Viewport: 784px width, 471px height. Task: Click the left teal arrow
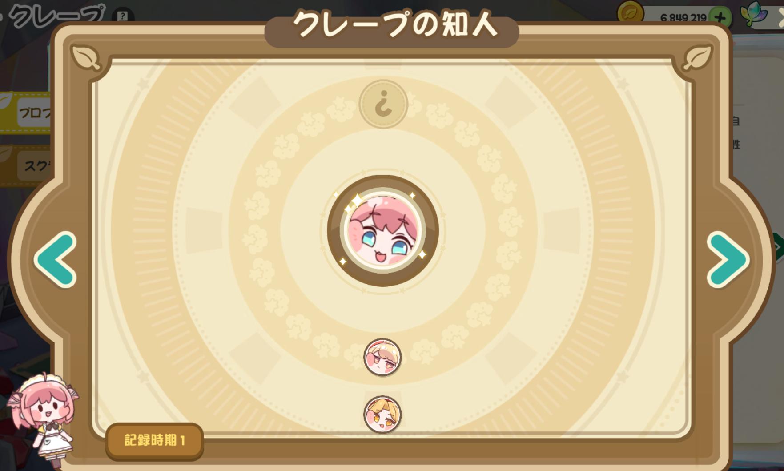point(56,260)
